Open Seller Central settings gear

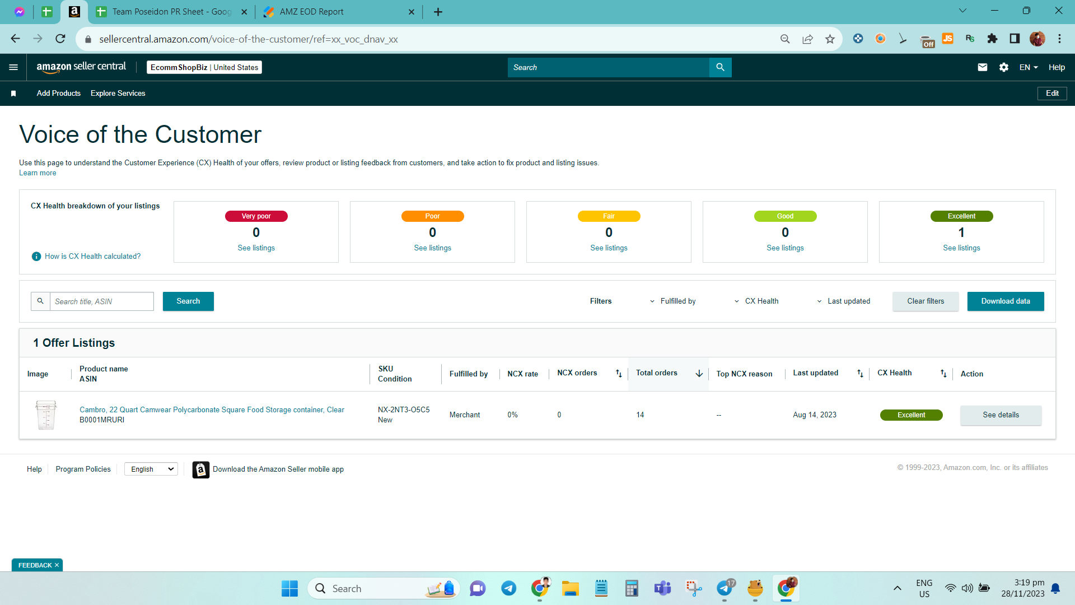[1004, 67]
